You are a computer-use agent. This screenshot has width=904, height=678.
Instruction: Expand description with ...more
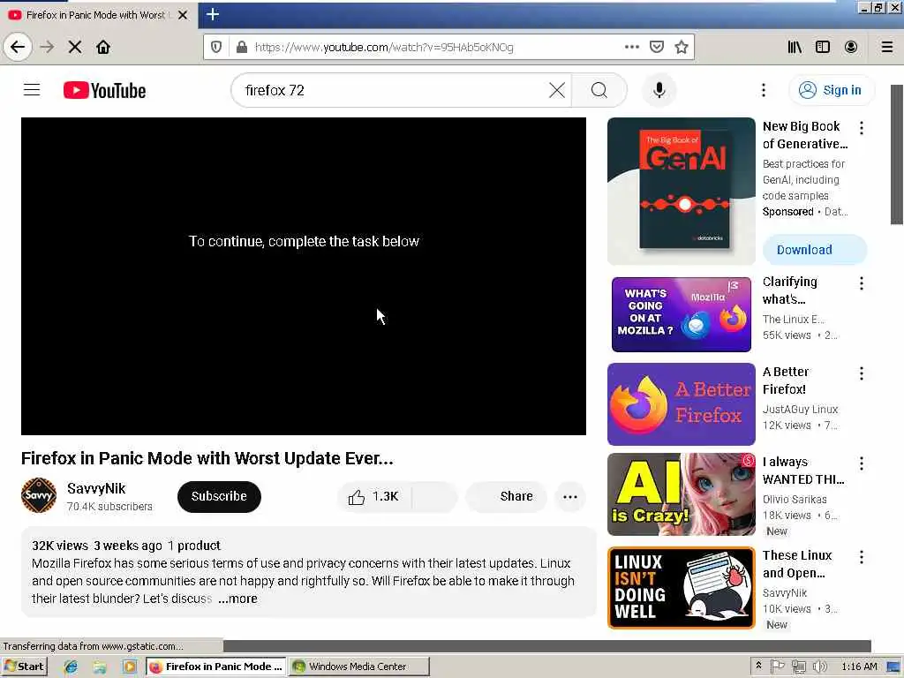(x=237, y=599)
